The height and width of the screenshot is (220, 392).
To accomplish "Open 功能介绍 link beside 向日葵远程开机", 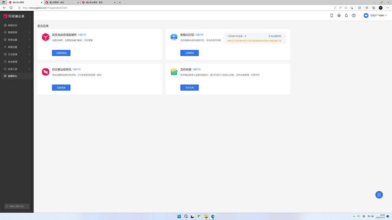I will 76,70.
